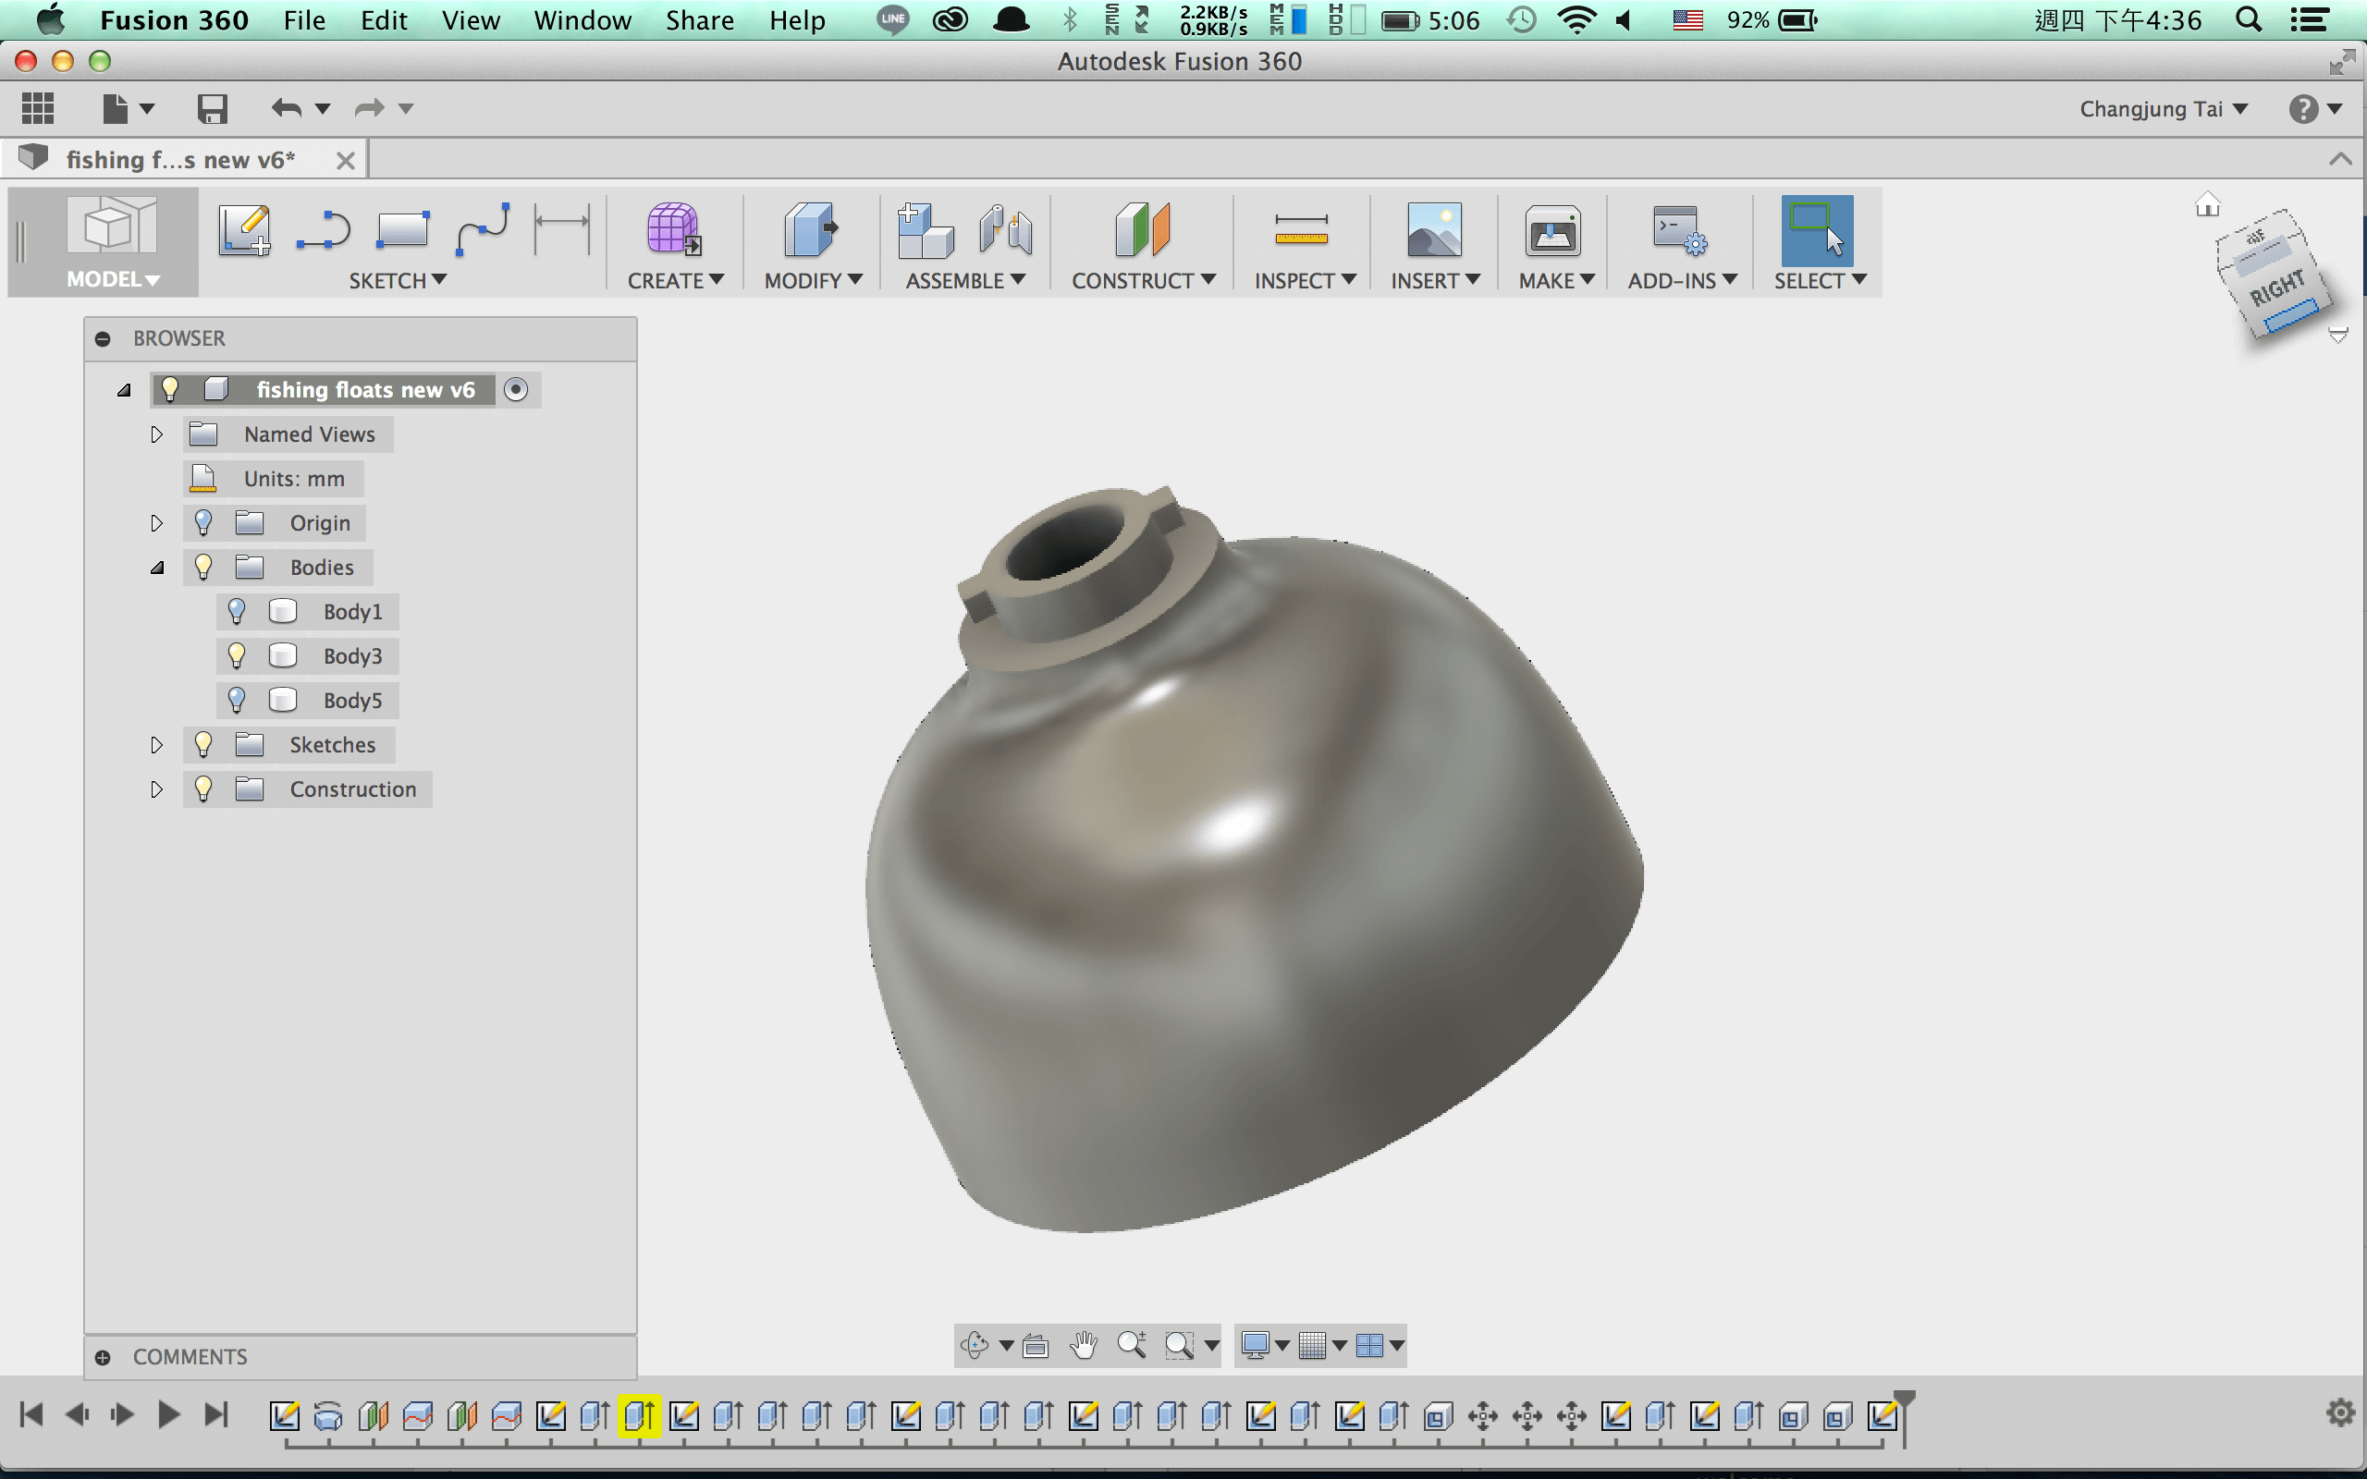
Task: Click the New Component assemble icon
Action: [x=926, y=230]
